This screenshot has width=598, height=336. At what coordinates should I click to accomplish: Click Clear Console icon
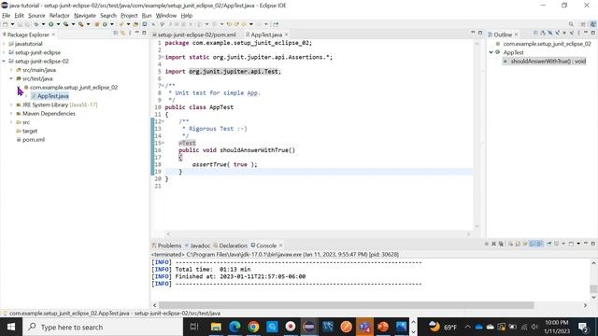[x=510, y=244]
